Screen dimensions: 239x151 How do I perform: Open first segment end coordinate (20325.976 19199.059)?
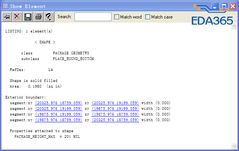[115, 103]
